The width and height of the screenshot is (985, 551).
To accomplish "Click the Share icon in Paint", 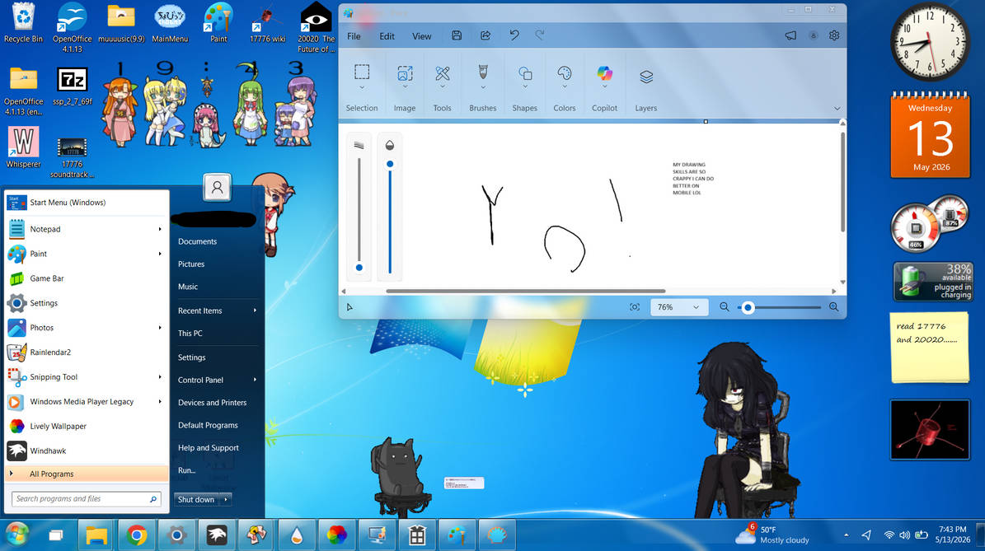I will click(x=485, y=35).
